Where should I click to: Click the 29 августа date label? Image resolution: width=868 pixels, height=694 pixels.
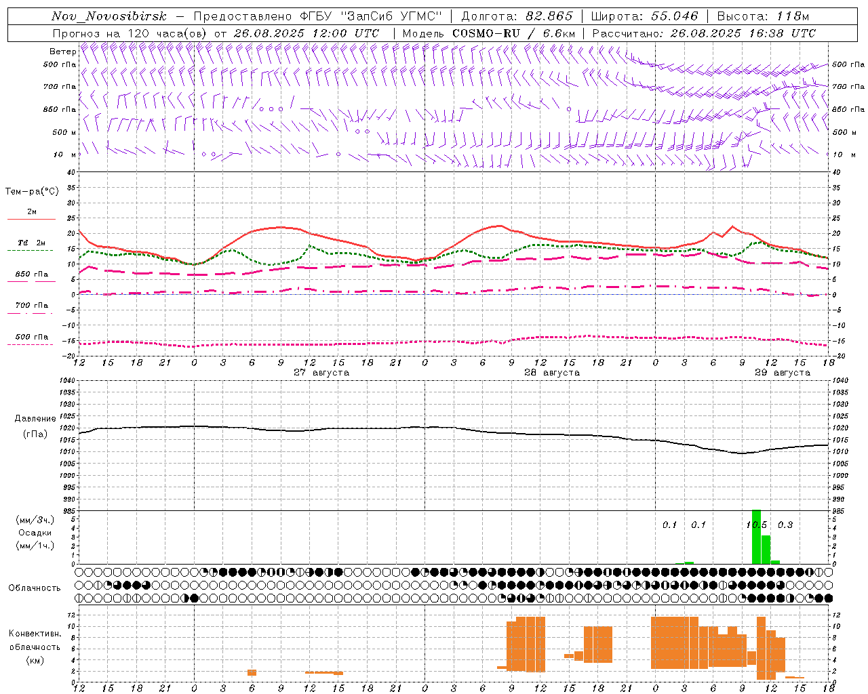(783, 373)
